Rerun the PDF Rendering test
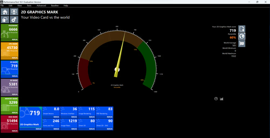Viewport: 270px width, 138px height. coord(110,117)
